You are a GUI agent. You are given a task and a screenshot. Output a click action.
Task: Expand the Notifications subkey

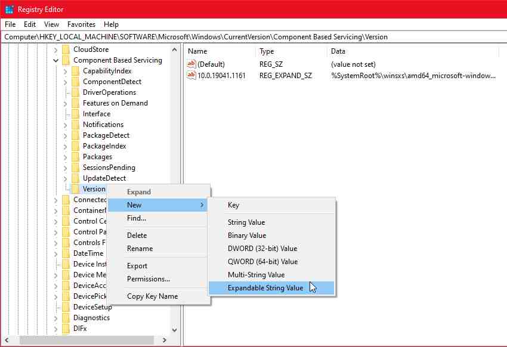65,125
